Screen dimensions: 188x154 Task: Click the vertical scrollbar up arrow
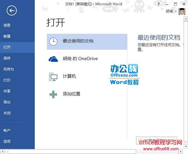click(x=186, y=19)
